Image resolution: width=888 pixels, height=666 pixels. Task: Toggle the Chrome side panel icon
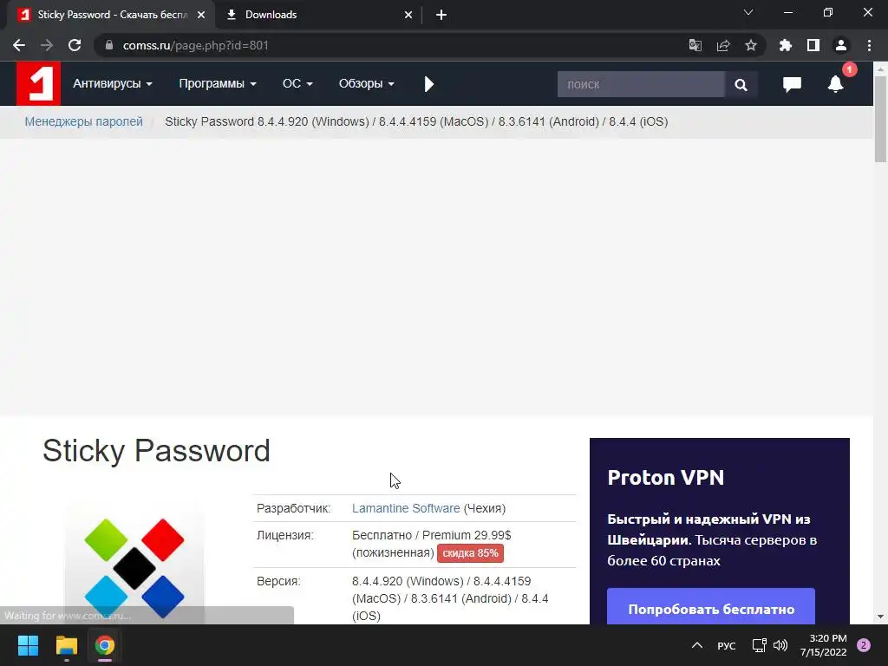click(x=813, y=45)
